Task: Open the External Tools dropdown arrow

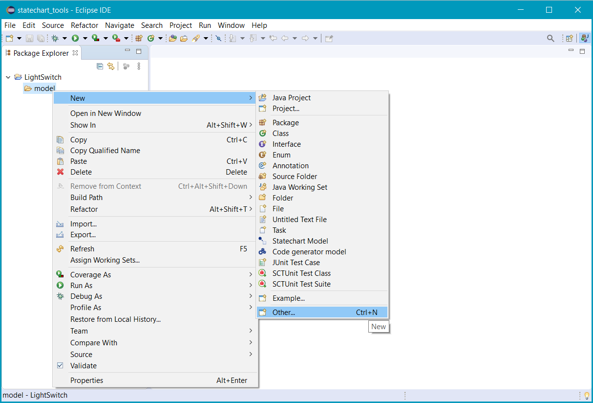Action: (x=126, y=38)
